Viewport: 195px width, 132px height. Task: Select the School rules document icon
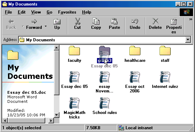(x=105, y=103)
